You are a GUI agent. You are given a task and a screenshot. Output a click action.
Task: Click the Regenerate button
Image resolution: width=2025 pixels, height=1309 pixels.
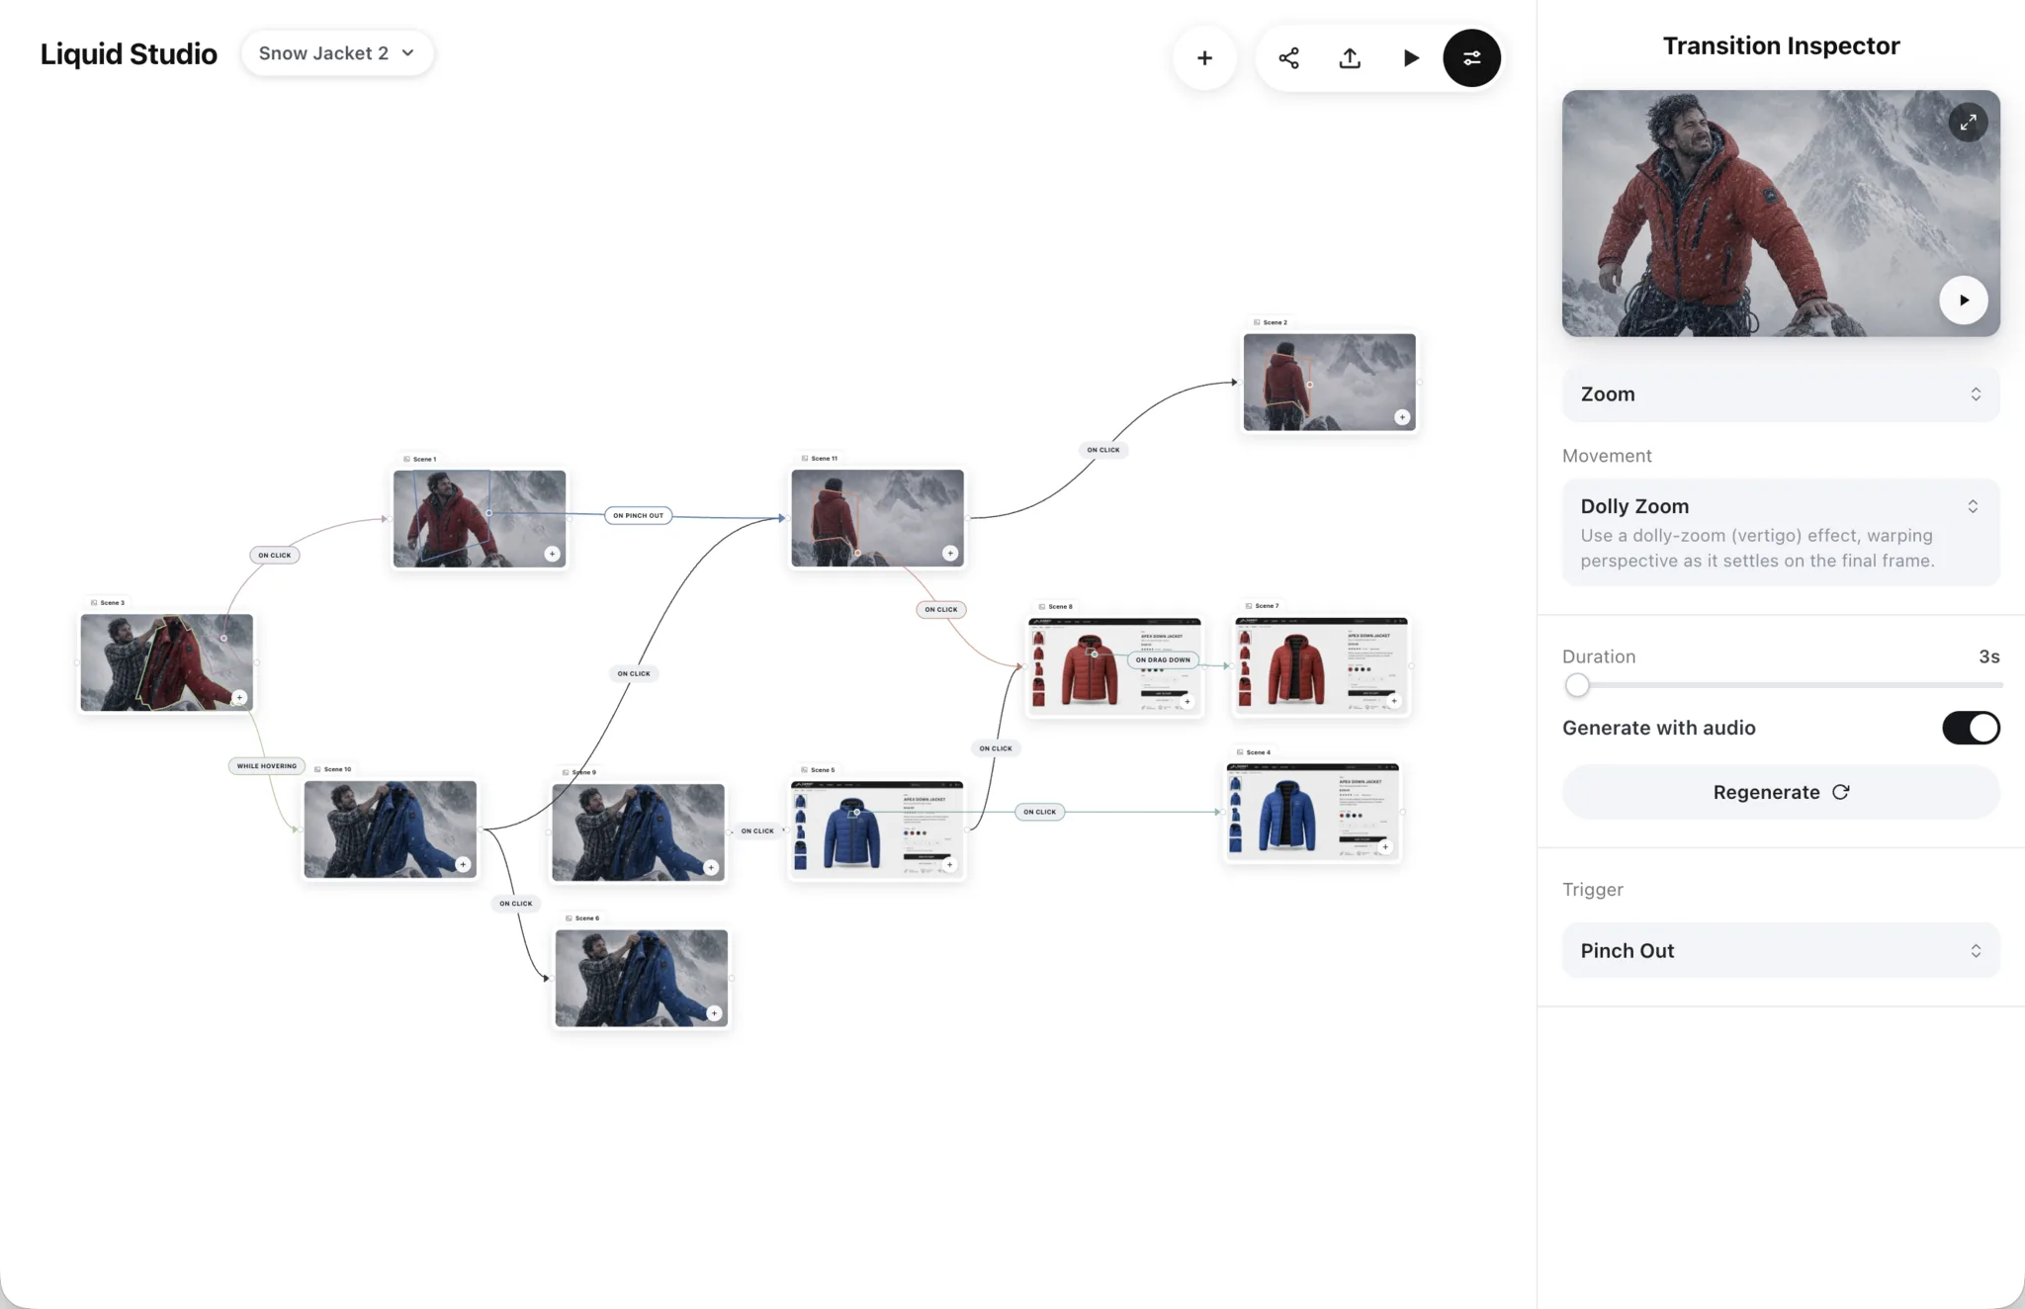(x=1781, y=793)
